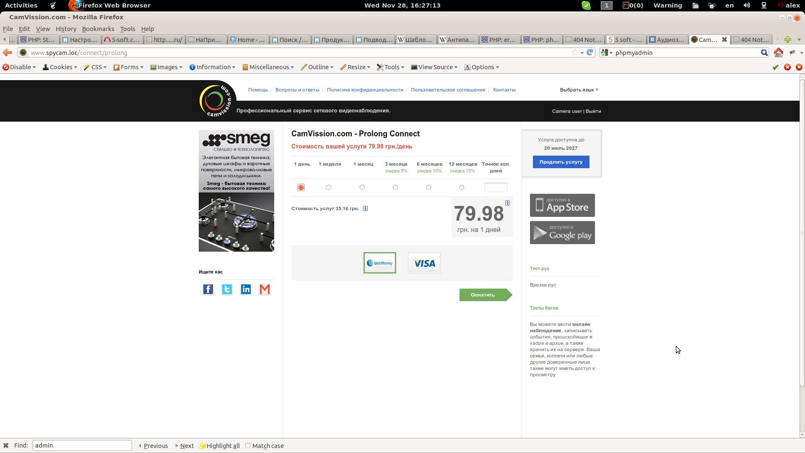
Task: Go back with the browser back arrow
Action: [x=8, y=52]
